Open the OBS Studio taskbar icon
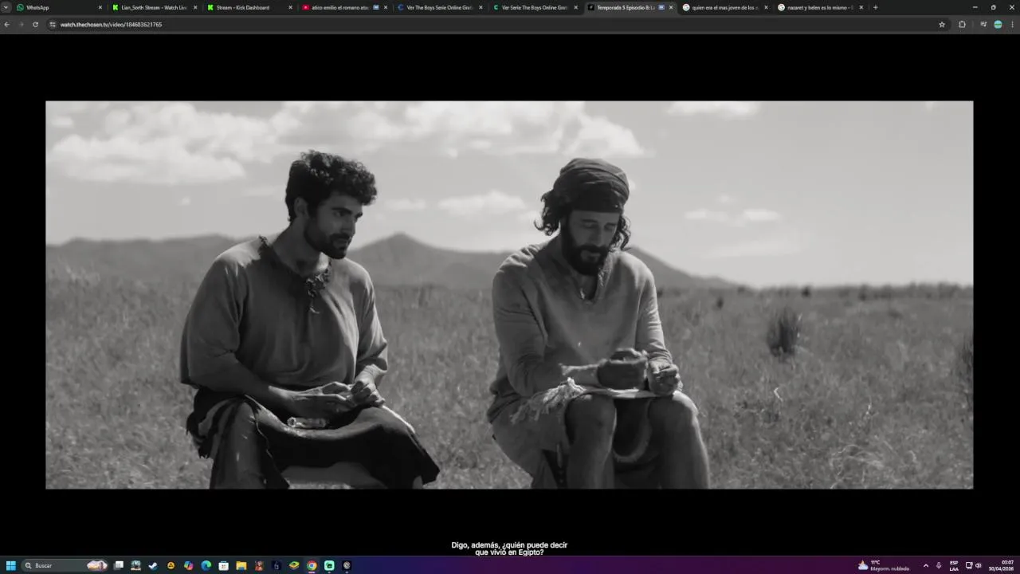 347,565
